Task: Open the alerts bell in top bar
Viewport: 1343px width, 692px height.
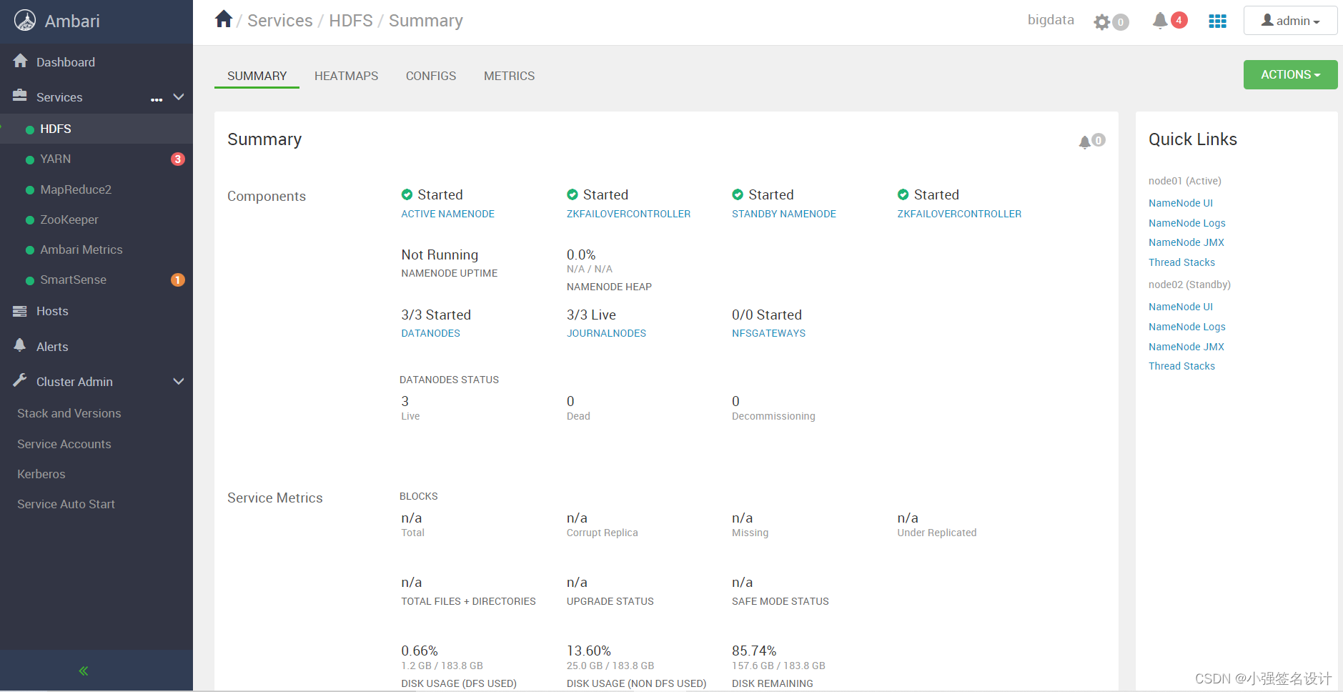Action: (x=1160, y=21)
